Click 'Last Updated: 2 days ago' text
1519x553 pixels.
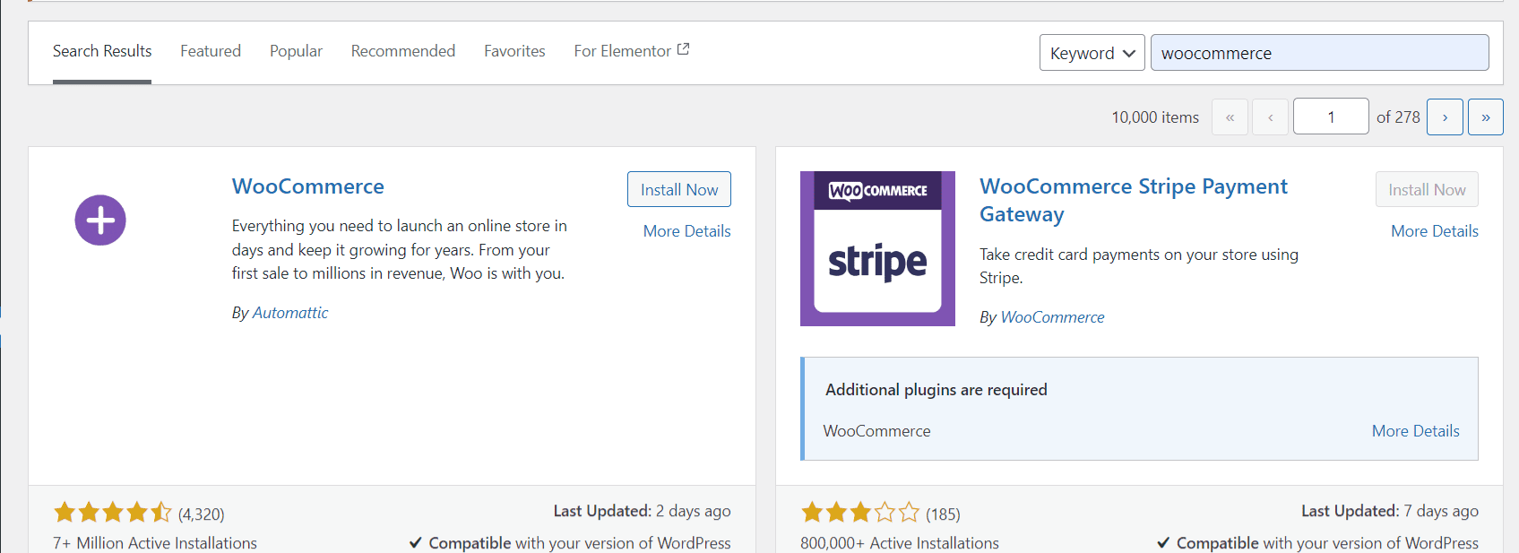click(642, 511)
